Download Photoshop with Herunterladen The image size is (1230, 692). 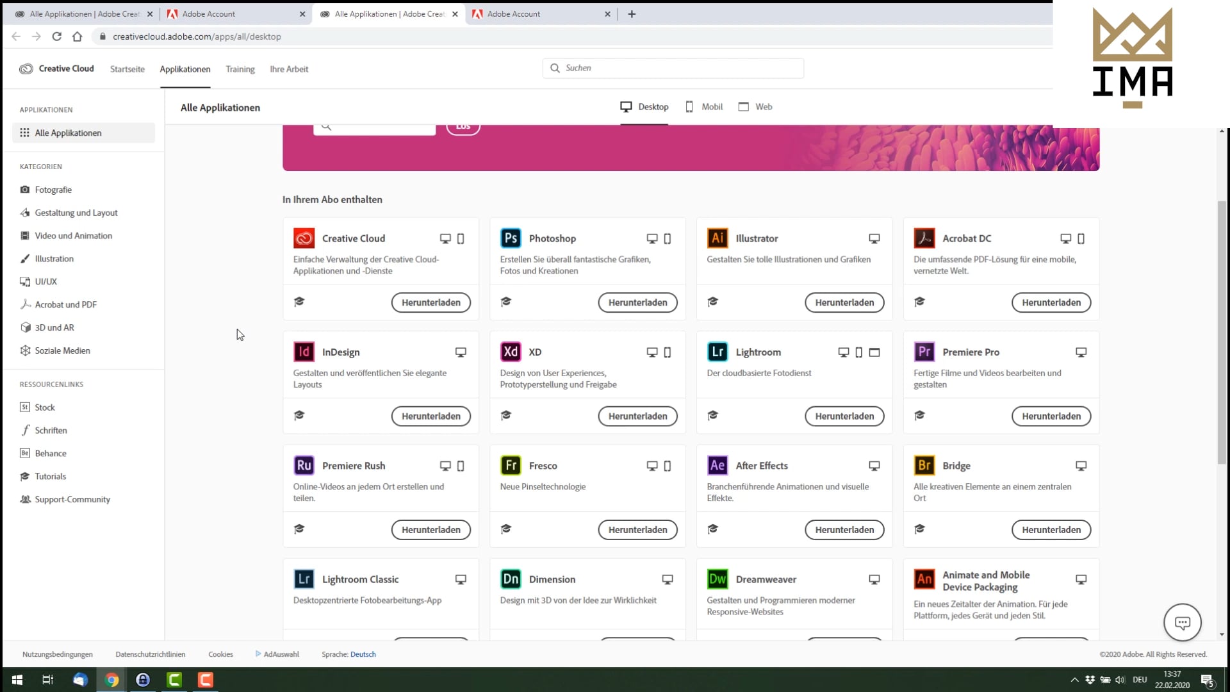[x=637, y=302]
